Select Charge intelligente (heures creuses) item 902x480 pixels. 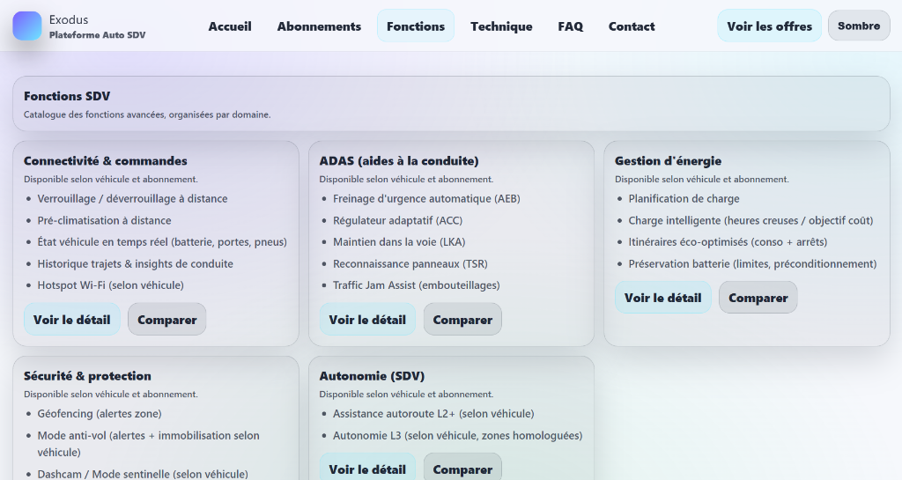pyautogui.click(x=750, y=221)
